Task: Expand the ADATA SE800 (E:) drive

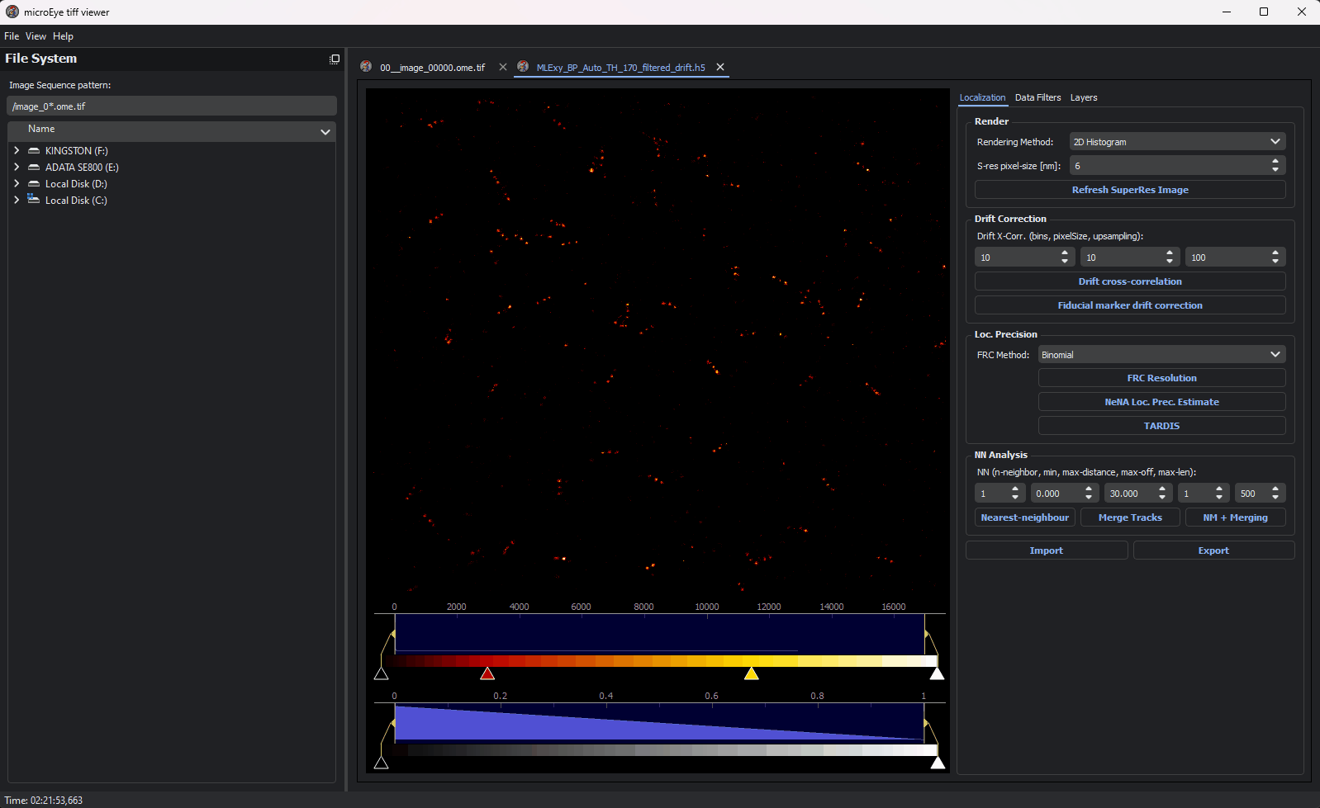Action: 17,168
